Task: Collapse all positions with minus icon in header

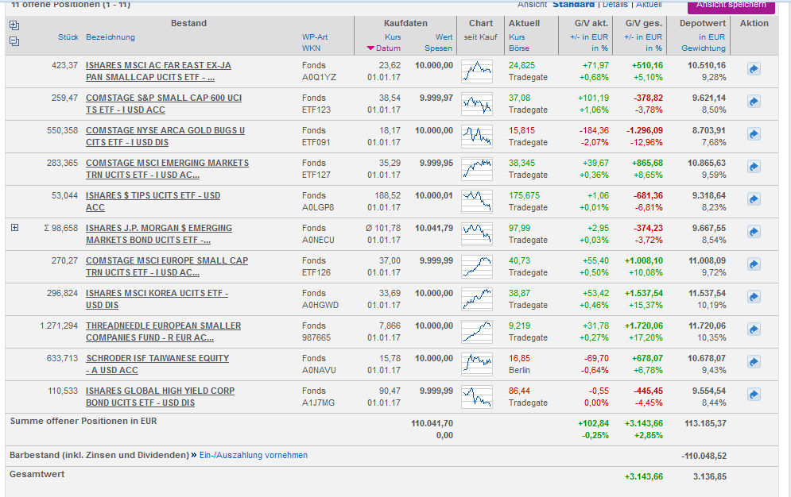Action: tap(14, 41)
